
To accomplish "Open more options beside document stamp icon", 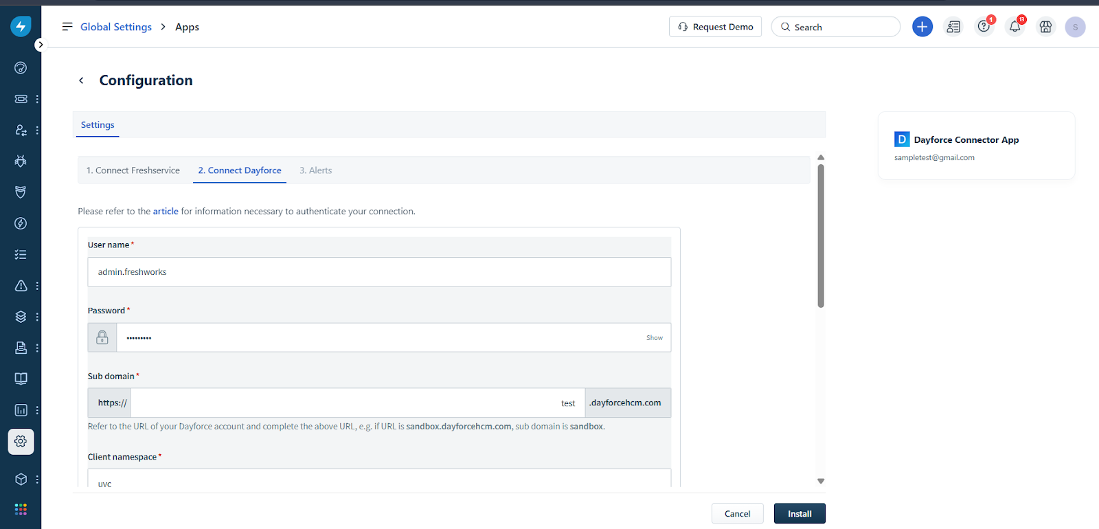I will coord(37,348).
